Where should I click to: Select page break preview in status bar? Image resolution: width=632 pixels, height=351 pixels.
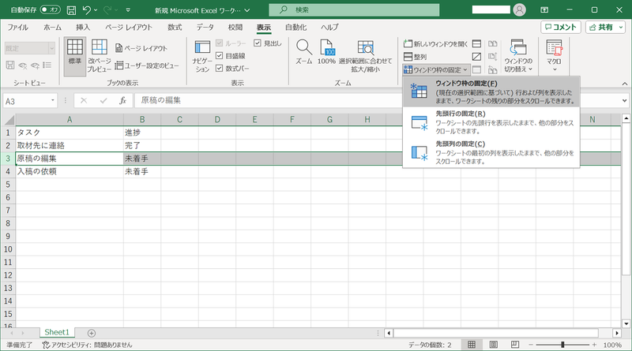pyautogui.click(x=515, y=345)
